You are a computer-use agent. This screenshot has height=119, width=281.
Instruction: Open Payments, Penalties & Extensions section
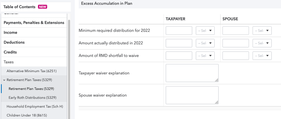coord(34,23)
